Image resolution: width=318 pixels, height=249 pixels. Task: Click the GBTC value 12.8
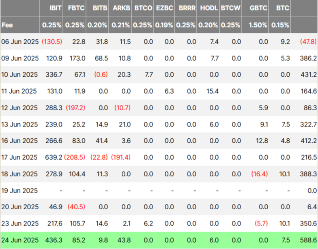coord(262,141)
